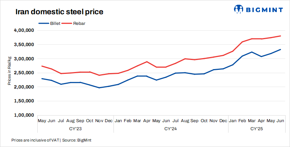Click the 3,50,000 y-axis tick label

[x=25, y=45]
